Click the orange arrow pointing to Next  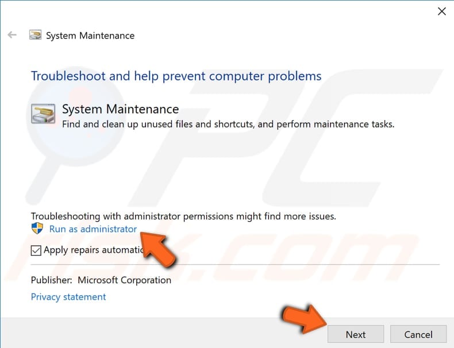point(305,319)
